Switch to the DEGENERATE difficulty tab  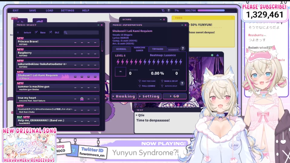tap(173, 50)
